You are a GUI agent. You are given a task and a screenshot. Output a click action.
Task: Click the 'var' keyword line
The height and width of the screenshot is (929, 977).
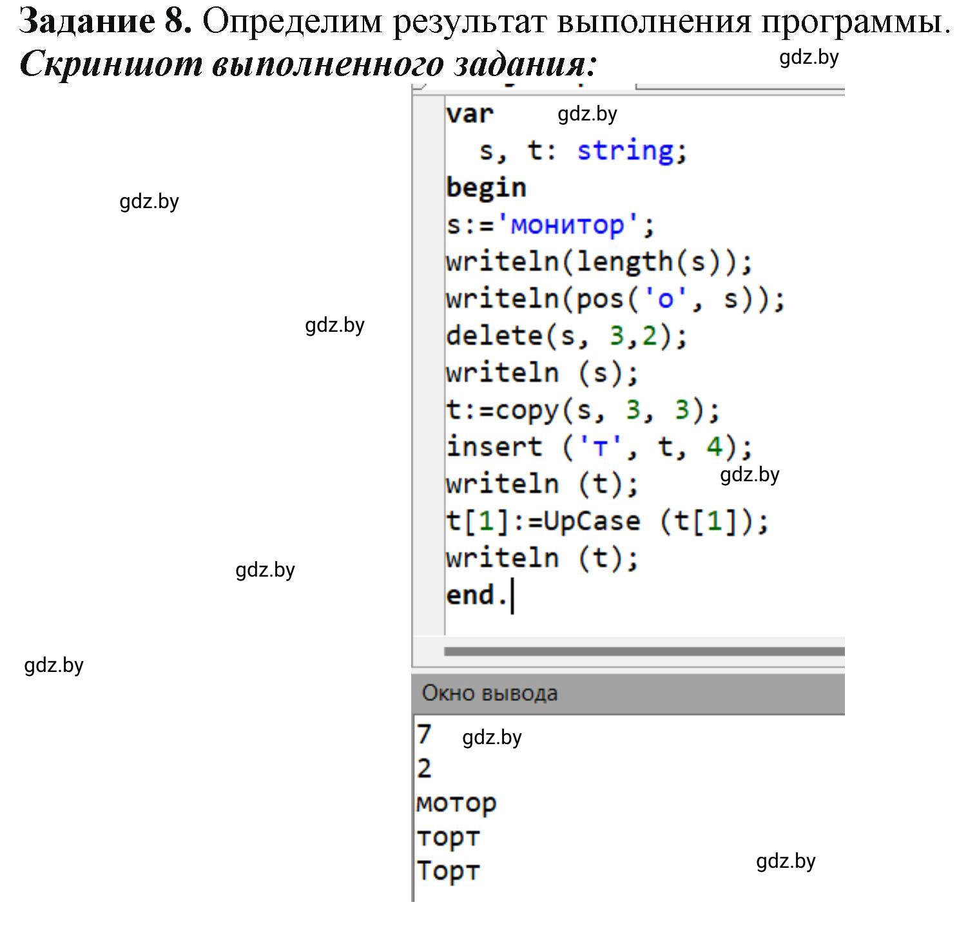click(x=470, y=114)
